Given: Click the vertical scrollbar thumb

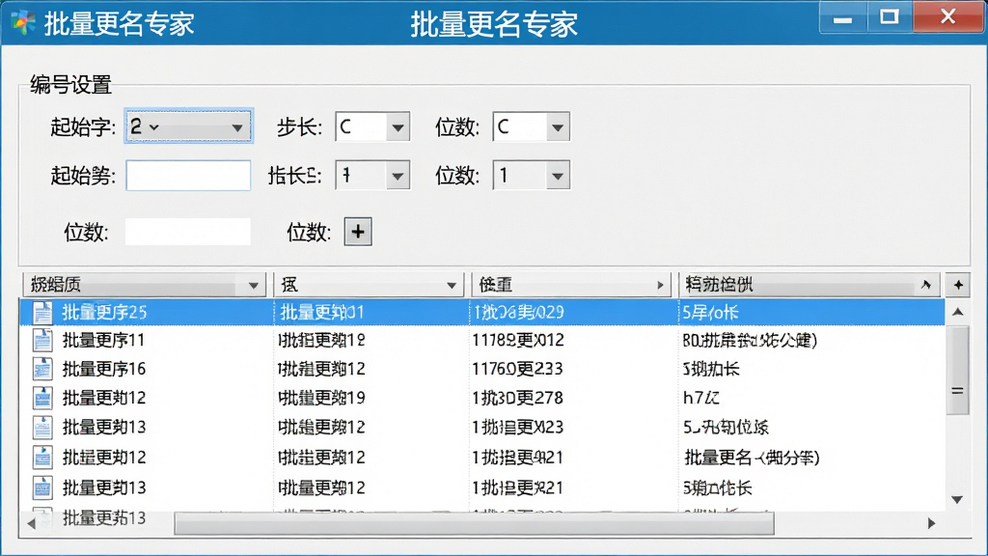Looking at the screenshot, I should (958, 371).
